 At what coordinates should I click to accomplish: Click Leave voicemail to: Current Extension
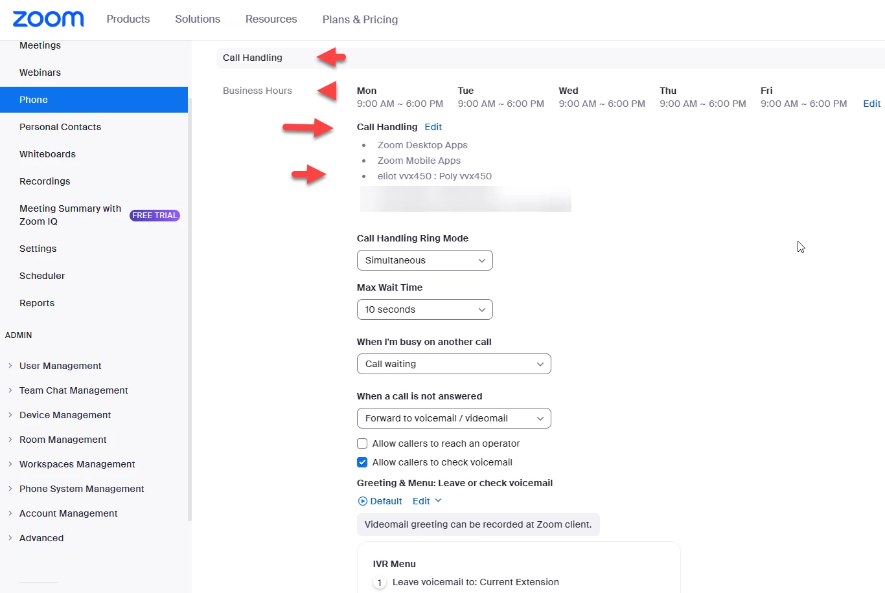click(476, 582)
